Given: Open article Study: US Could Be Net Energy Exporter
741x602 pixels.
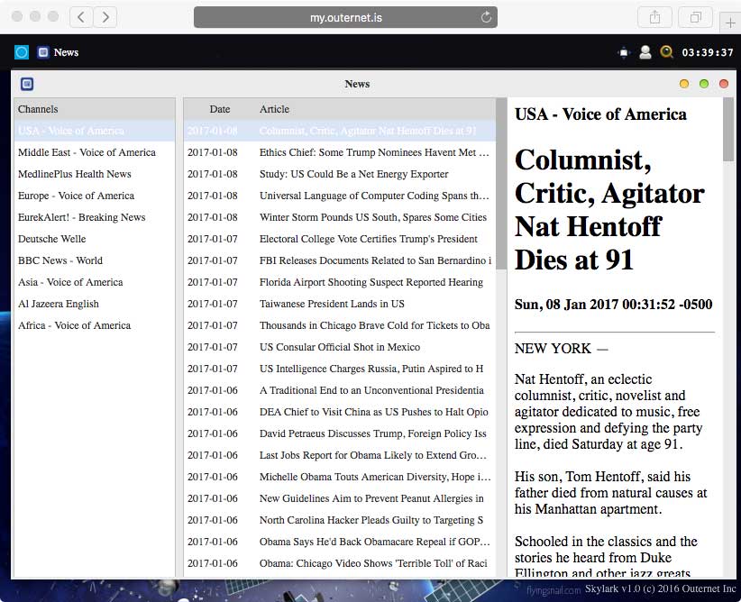Looking at the screenshot, I should click(x=339, y=174).
